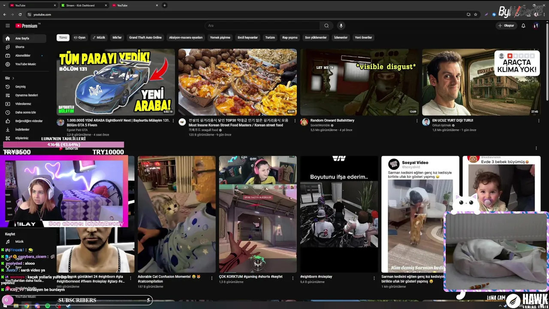This screenshot has height=309, width=549.
Task: Open Egoist Pati GTA channel avatar
Action: (x=60, y=122)
